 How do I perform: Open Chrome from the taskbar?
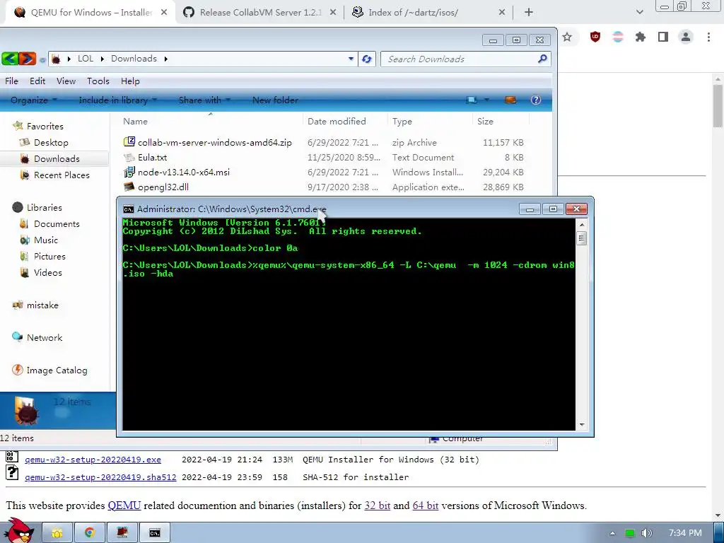pos(90,533)
